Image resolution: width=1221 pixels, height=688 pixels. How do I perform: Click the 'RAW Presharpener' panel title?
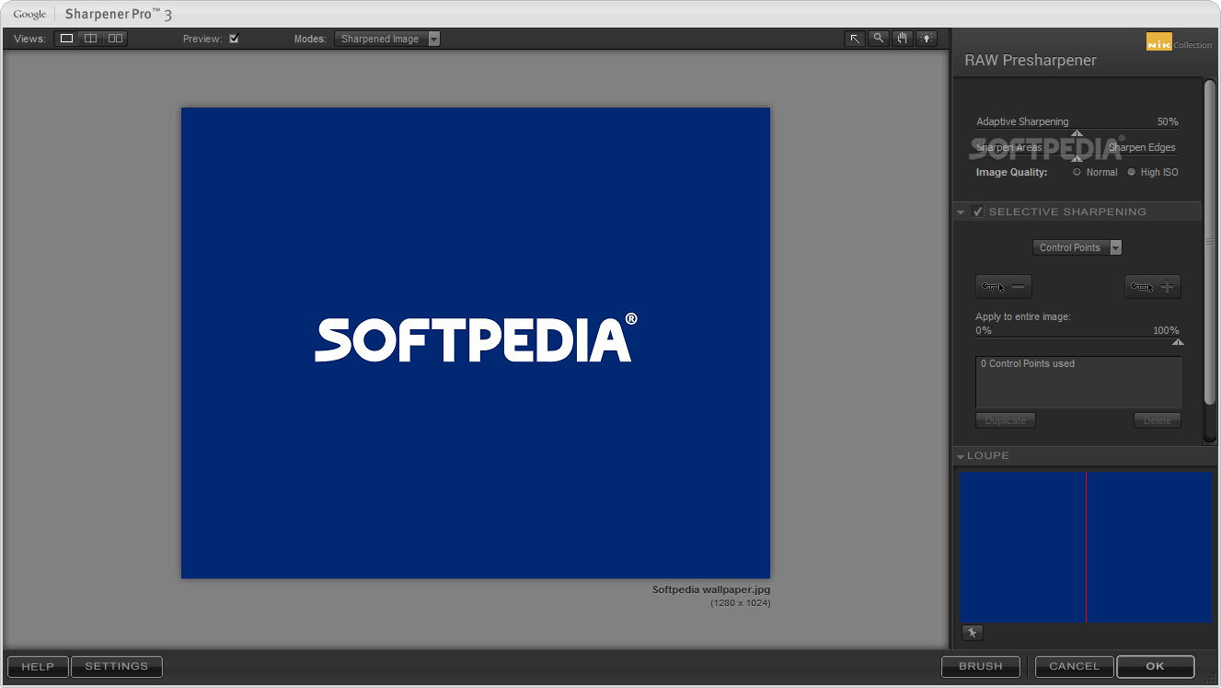click(x=1031, y=61)
